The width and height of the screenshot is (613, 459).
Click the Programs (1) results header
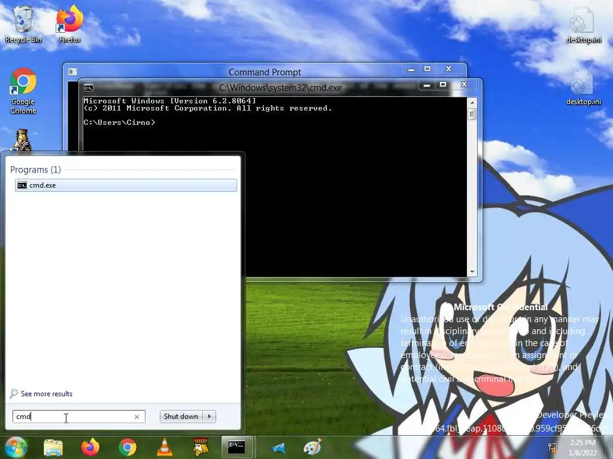(x=35, y=170)
